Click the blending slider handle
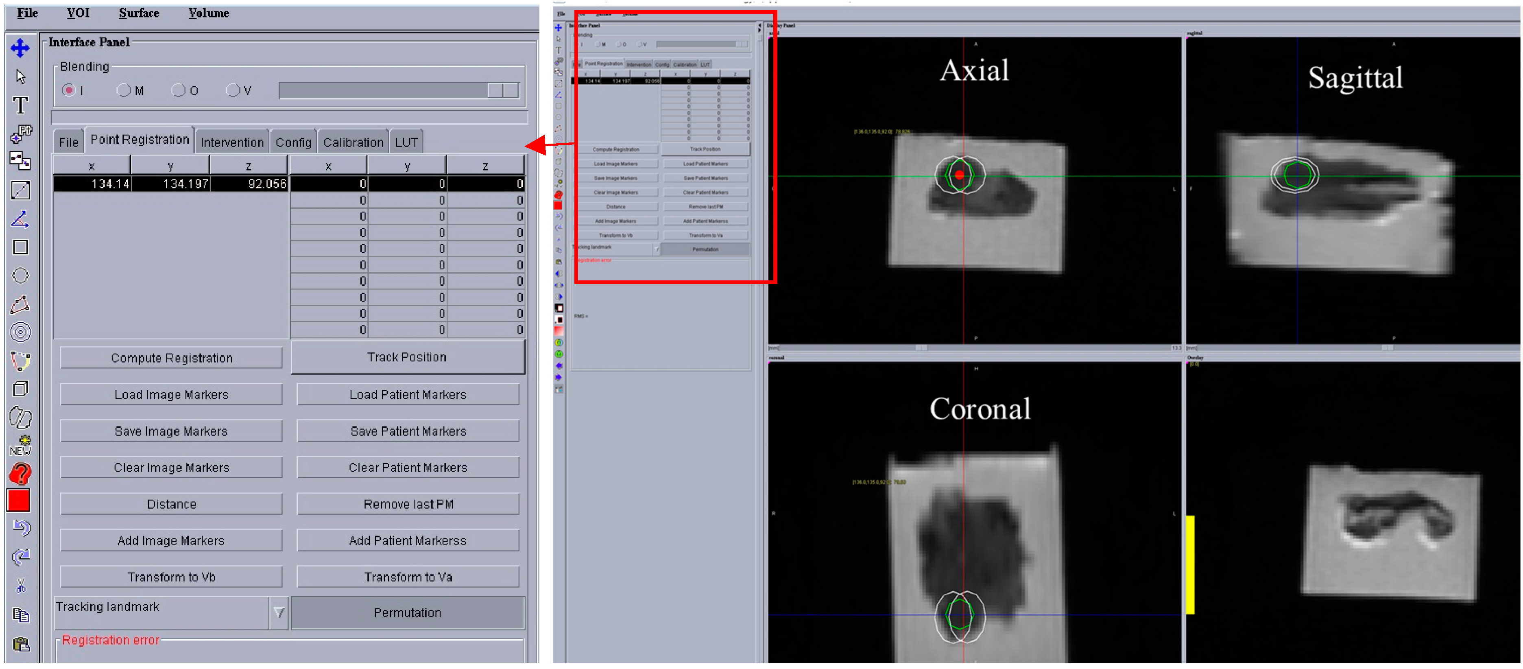1523x669 pixels. click(503, 90)
